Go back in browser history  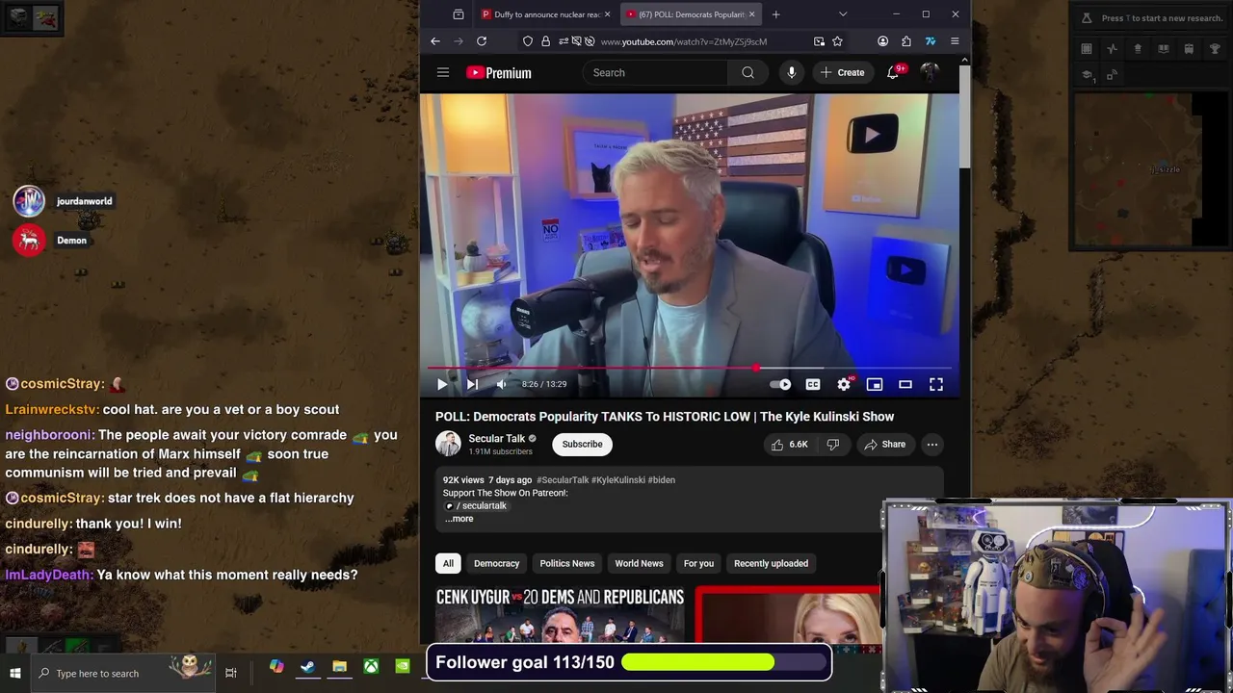coord(435,41)
